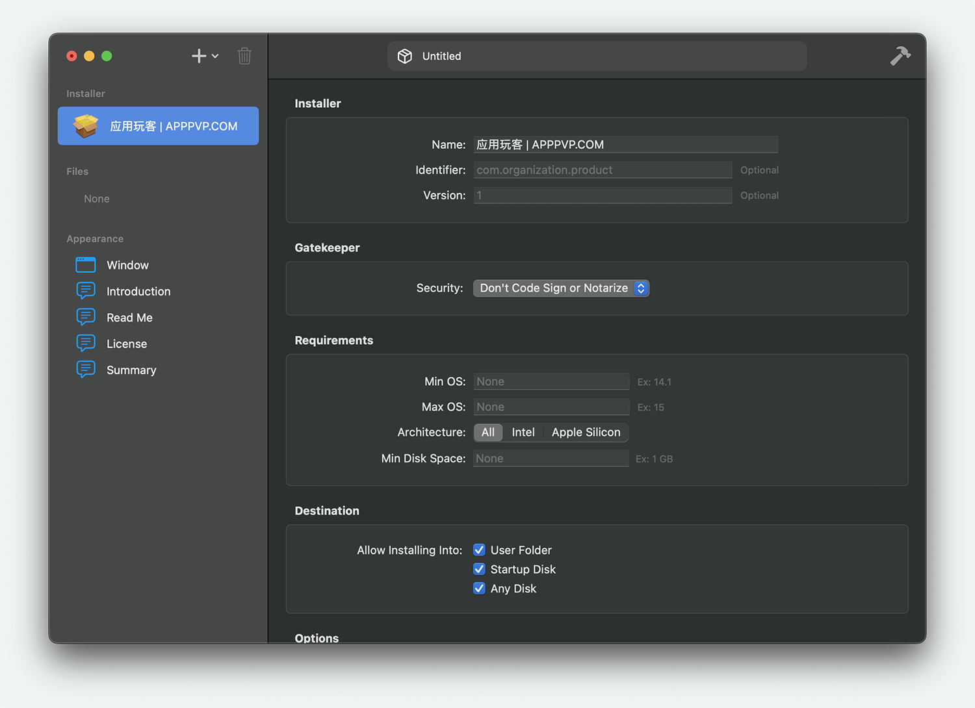Image resolution: width=975 pixels, height=708 pixels.
Task: Click the Security dropdown stepper arrows
Action: (641, 288)
